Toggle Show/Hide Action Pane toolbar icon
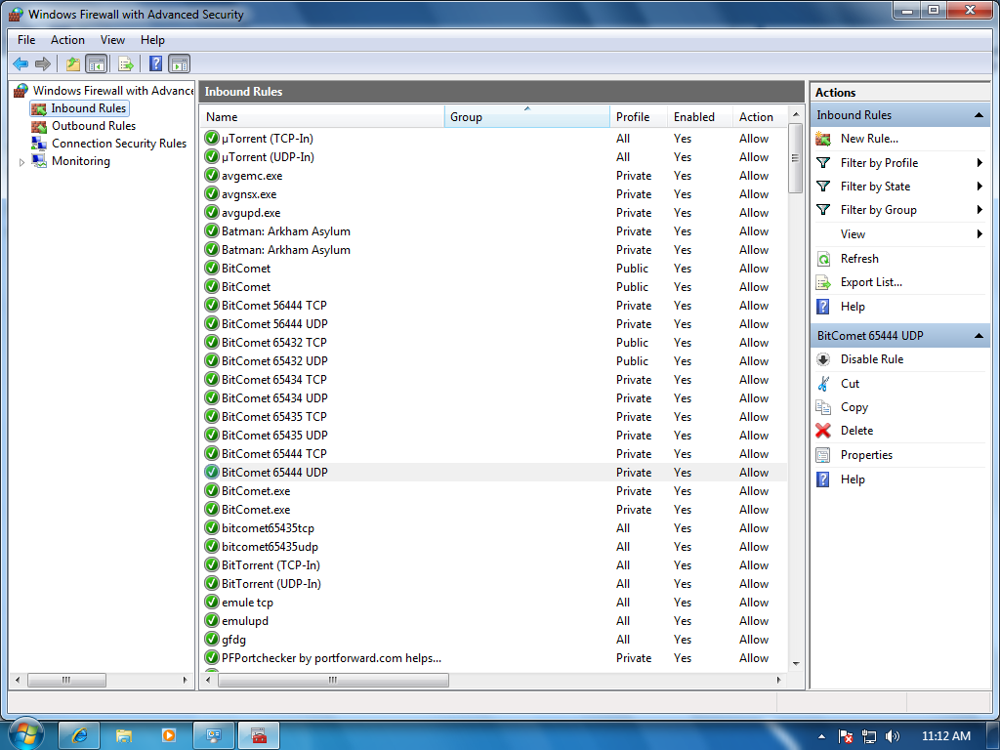Viewport: 1000px width, 750px height. tap(180, 63)
